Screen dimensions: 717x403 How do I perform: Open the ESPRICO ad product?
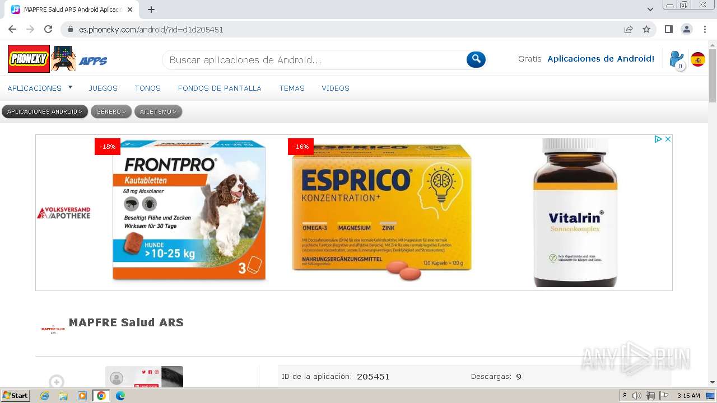[381, 210]
